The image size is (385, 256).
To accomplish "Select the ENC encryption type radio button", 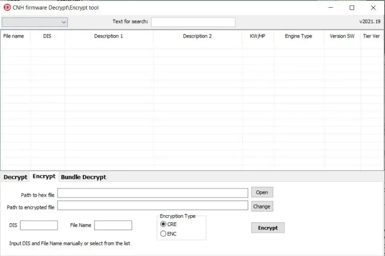I will (x=163, y=234).
